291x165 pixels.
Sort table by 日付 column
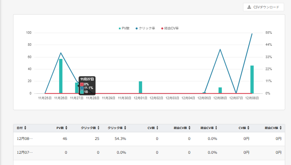tap(21, 128)
